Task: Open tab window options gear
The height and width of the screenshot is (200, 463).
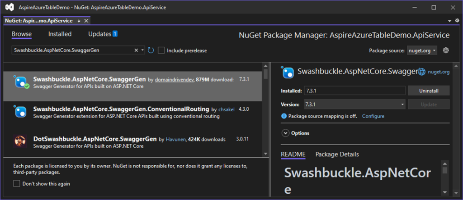Action: [x=457, y=21]
